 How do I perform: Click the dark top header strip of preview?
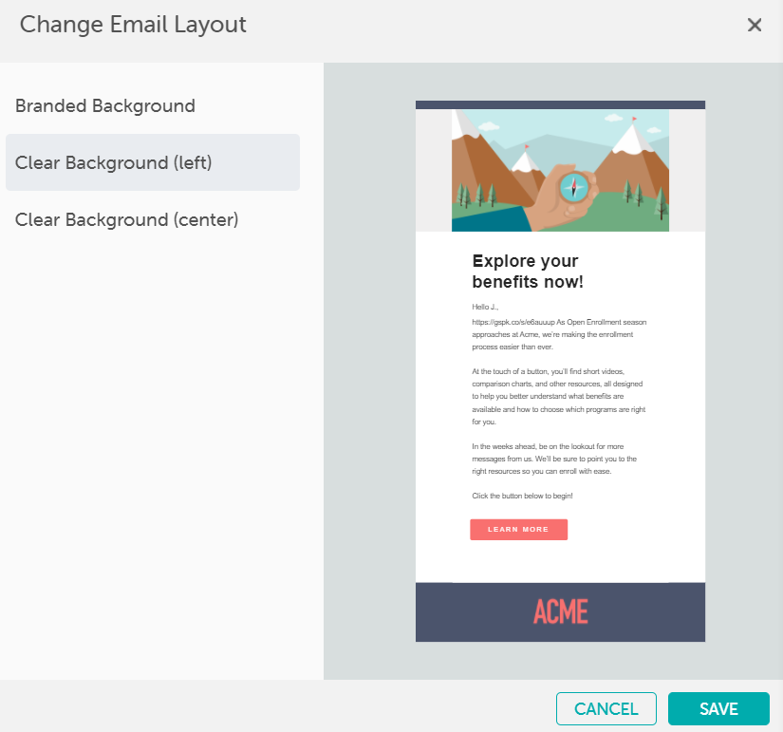click(560, 104)
